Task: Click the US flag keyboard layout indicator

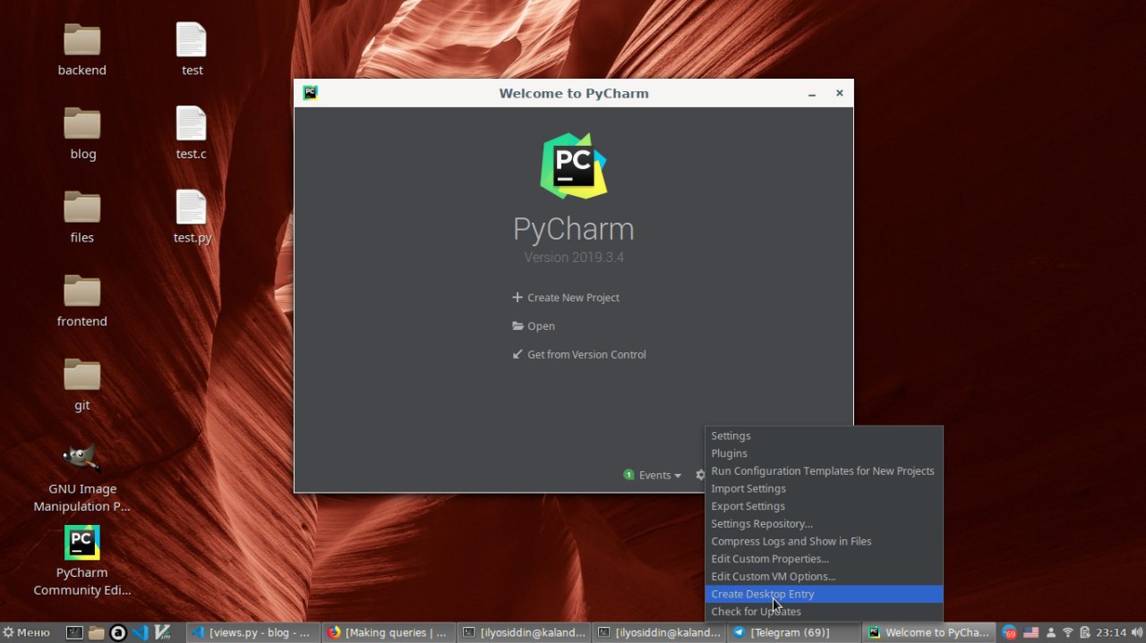Action: [1031, 632]
